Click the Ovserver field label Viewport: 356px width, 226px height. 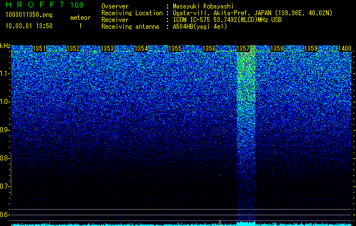coord(115,6)
